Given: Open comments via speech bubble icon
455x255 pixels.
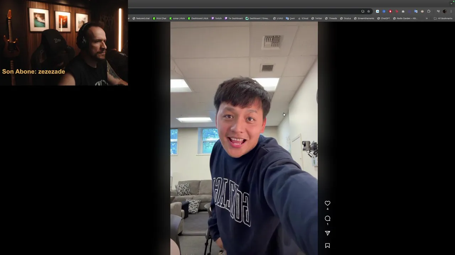Looking at the screenshot, I should (x=327, y=218).
